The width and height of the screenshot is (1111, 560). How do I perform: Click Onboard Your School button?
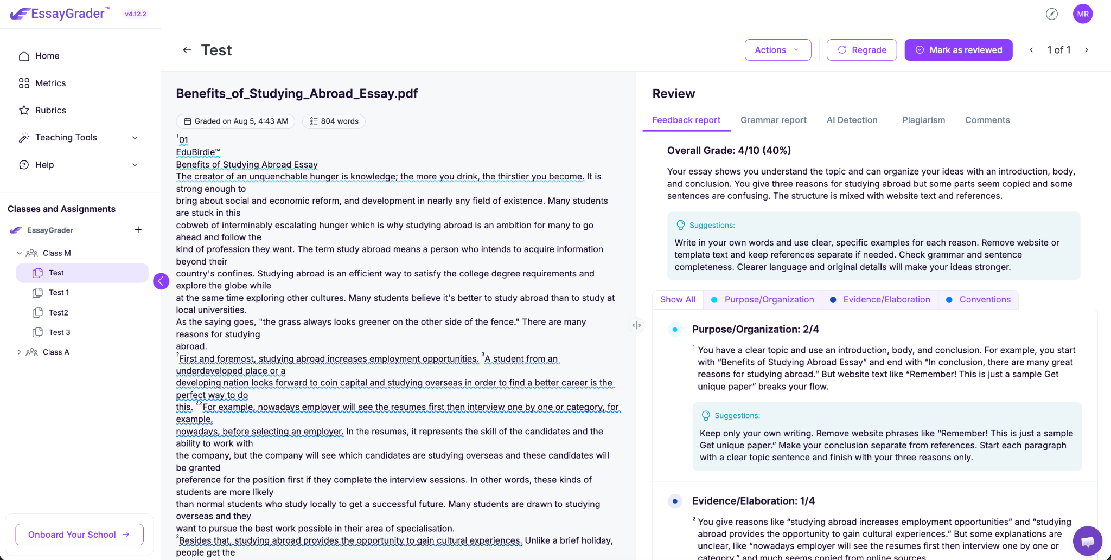pos(79,535)
